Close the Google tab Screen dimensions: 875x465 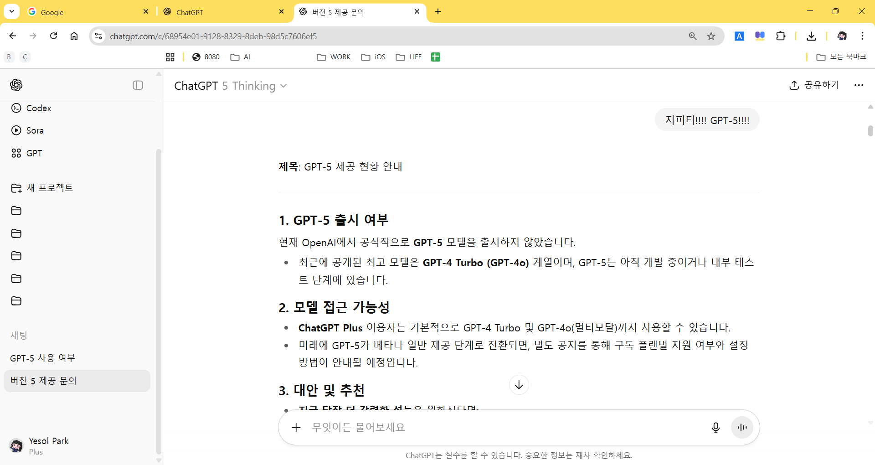click(x=146, y=12)
